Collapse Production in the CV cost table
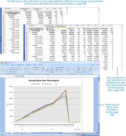The width and height of the screenshot is (126, 136). pos(31,33)
